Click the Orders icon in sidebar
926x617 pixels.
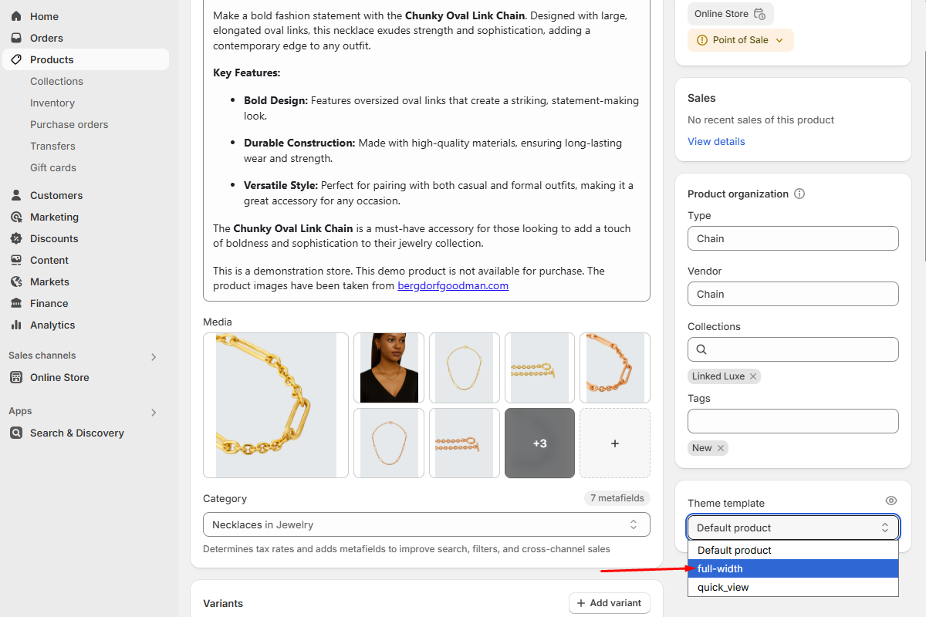tap(16, 38)
